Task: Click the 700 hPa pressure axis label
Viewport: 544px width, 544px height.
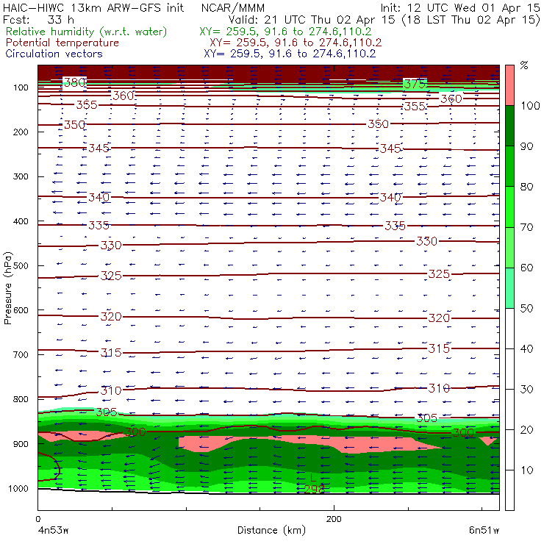Action: point(21,354)
